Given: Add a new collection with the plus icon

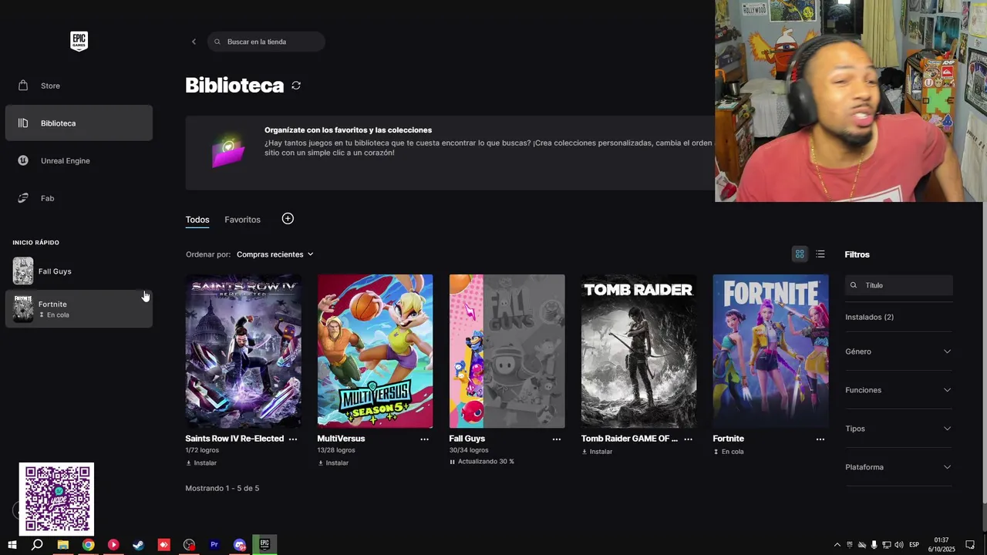Looking at the screenshot, I should (288, 219).
